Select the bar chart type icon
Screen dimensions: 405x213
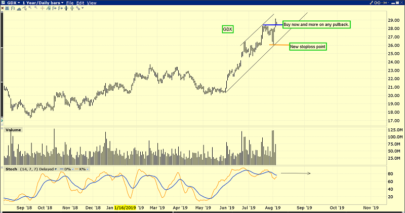coord(13,8)
